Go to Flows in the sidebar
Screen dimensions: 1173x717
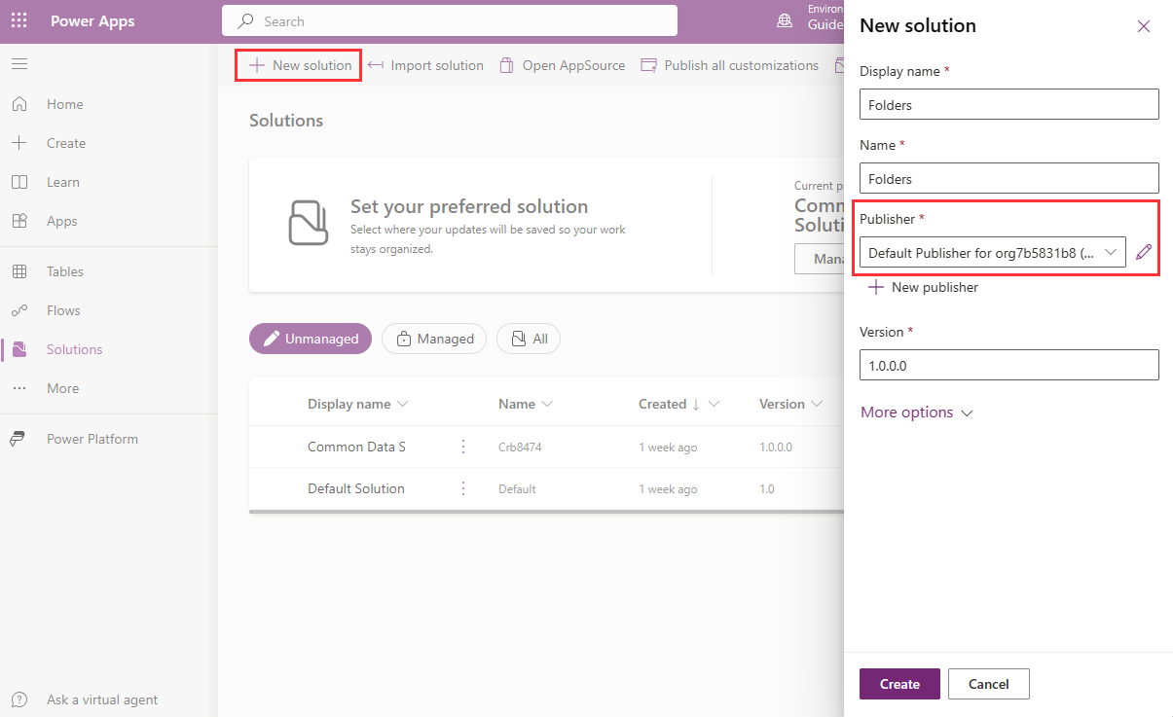pos(63,310)
